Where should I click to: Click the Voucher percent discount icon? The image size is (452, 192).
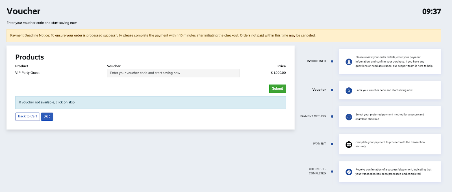(349, 90)
